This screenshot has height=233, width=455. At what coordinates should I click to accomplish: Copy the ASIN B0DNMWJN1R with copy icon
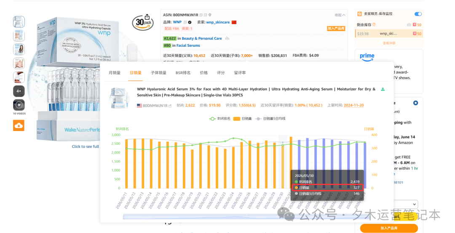pyautogui.click(x=201, y=15)
